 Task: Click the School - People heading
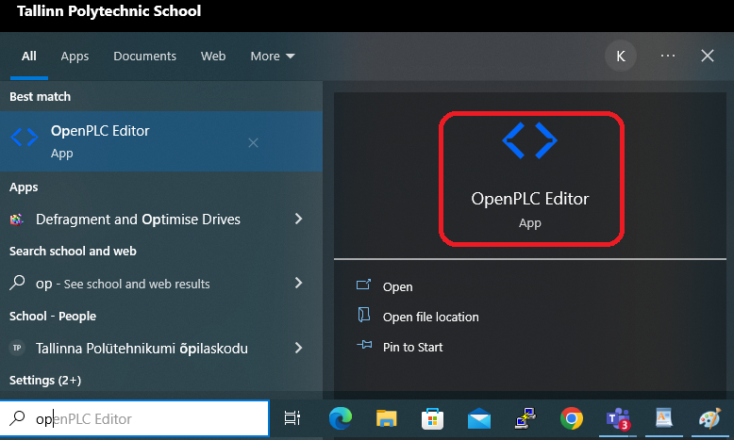pyautogui.click(x=53, y=316)
